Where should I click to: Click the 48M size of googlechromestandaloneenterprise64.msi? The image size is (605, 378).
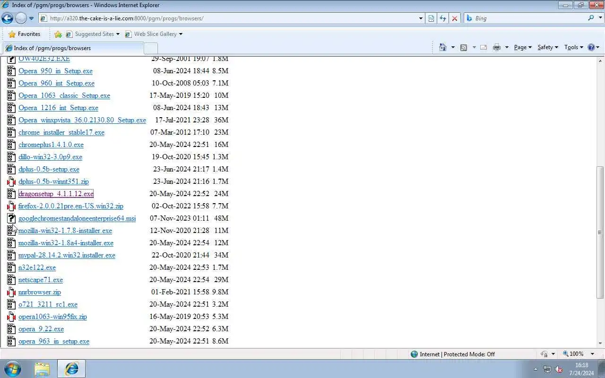pyautogui.click(x=221, y=218)
